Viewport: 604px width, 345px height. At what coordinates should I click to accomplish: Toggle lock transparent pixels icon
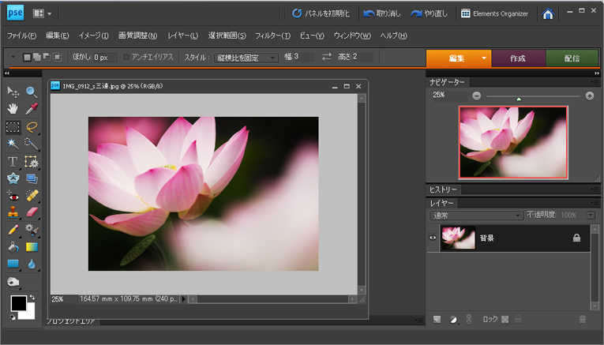pos(505,319)
